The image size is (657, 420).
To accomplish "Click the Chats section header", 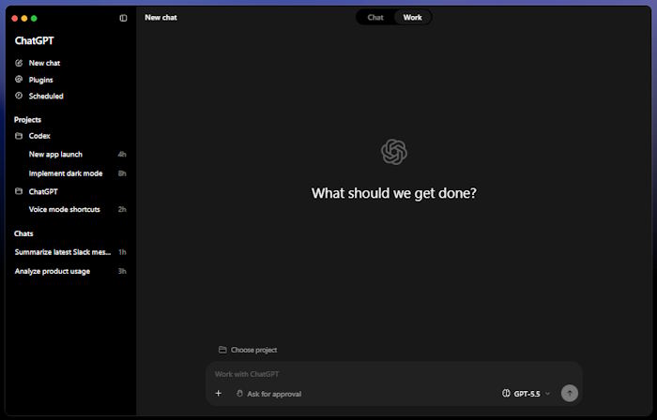I will pos(23,233).
